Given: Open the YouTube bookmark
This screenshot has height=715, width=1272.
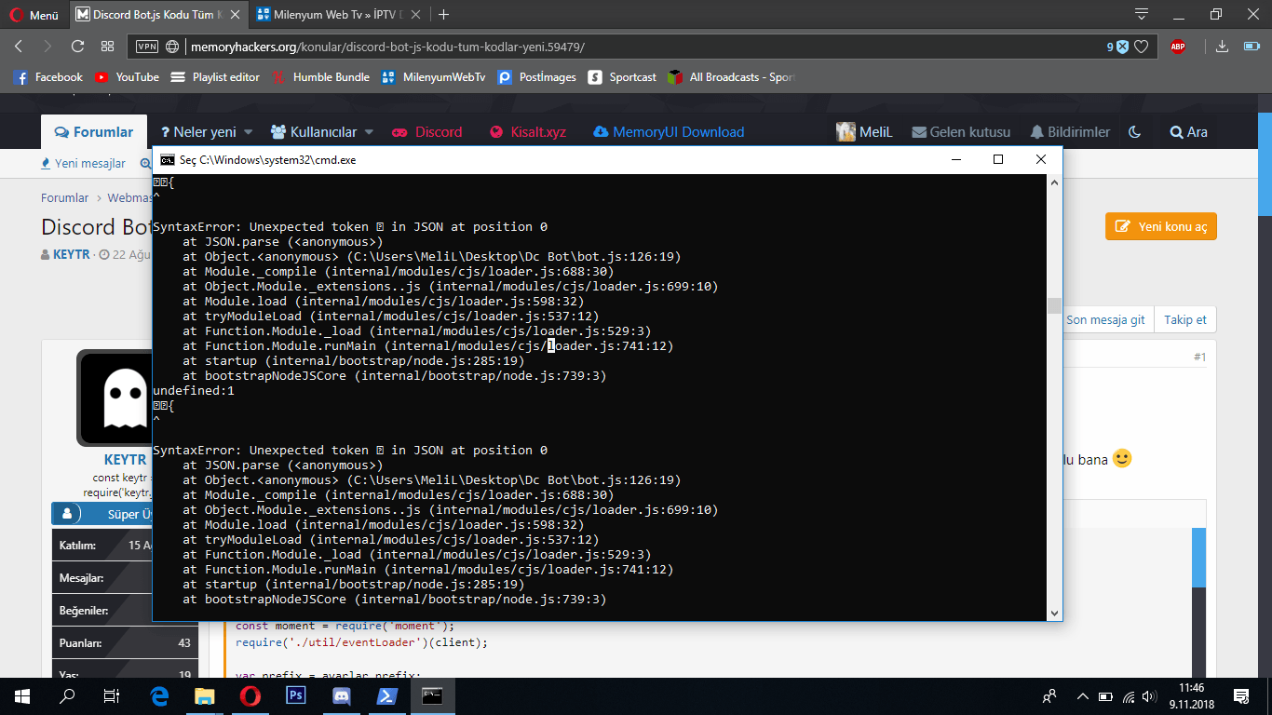Looking at the screenshot, I should [127, 77].
